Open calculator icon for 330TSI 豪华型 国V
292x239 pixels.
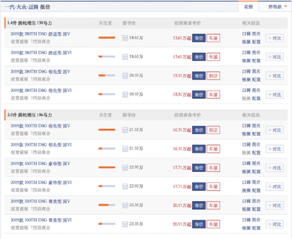[x=125, y=167]
